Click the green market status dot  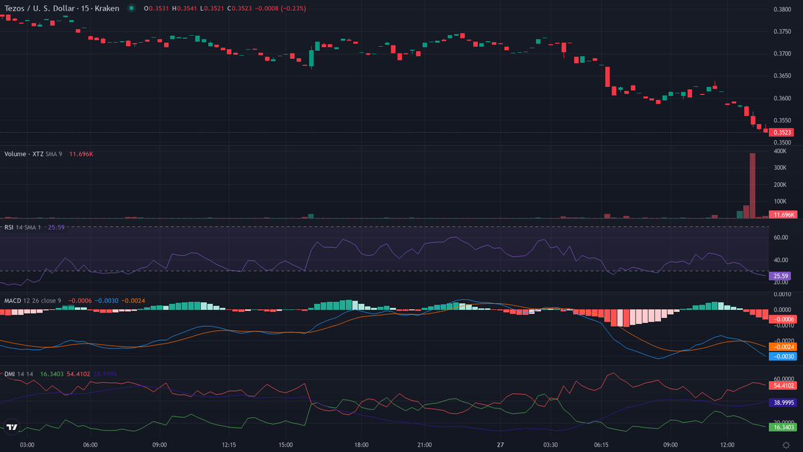coord(131,9)
